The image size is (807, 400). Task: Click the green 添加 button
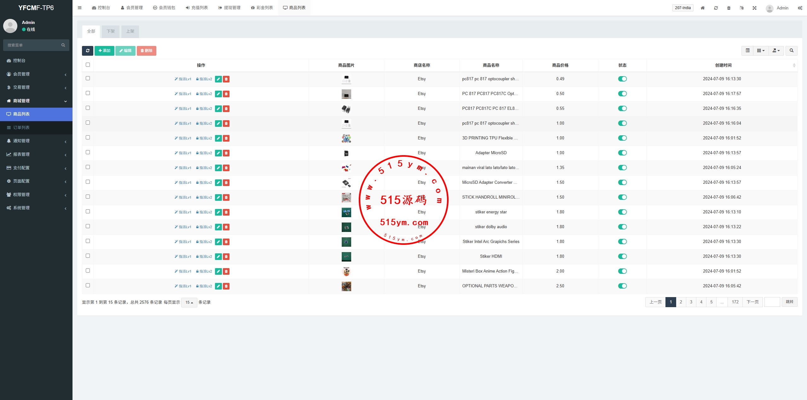pos(104,51)
